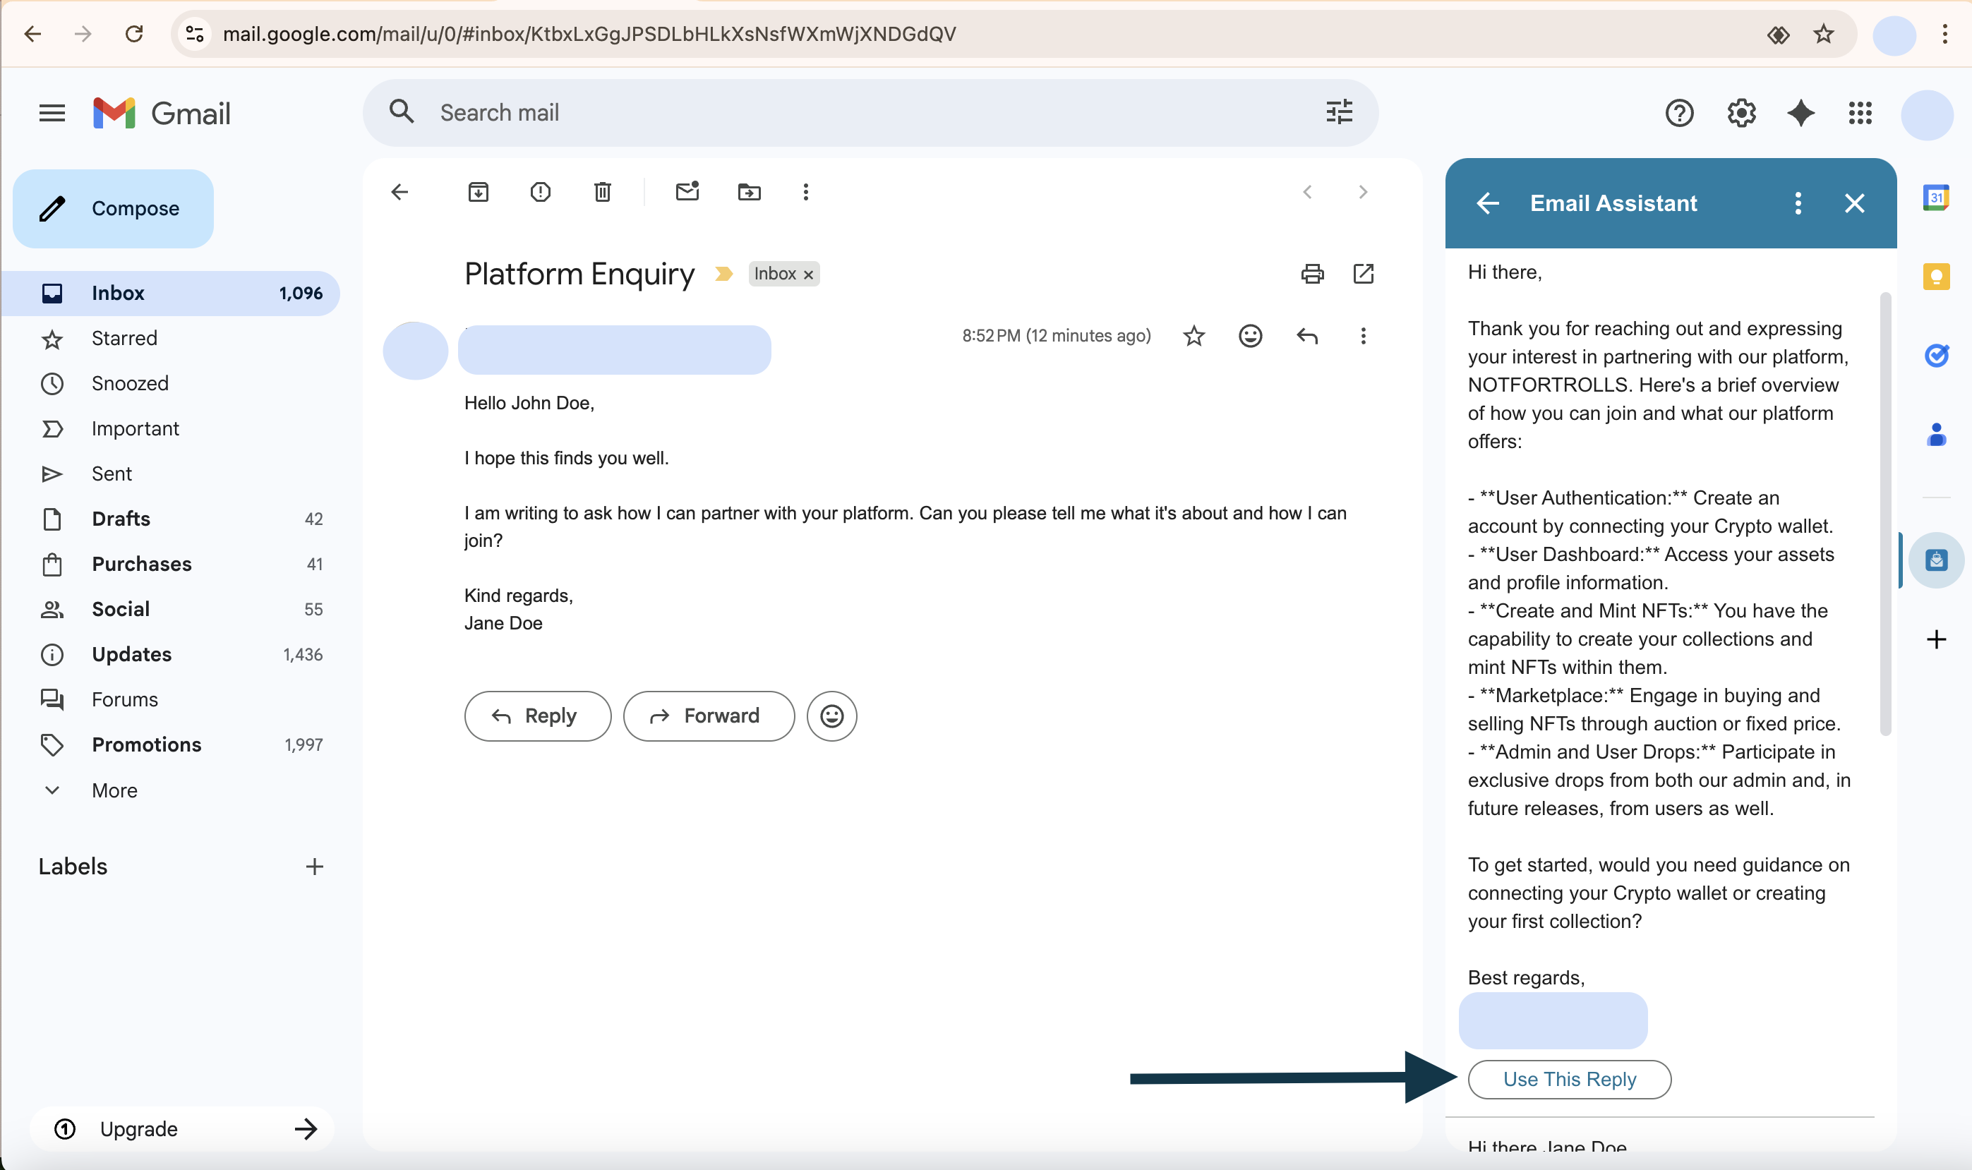Star the Platform Enquiry message

pos(1194,336)
